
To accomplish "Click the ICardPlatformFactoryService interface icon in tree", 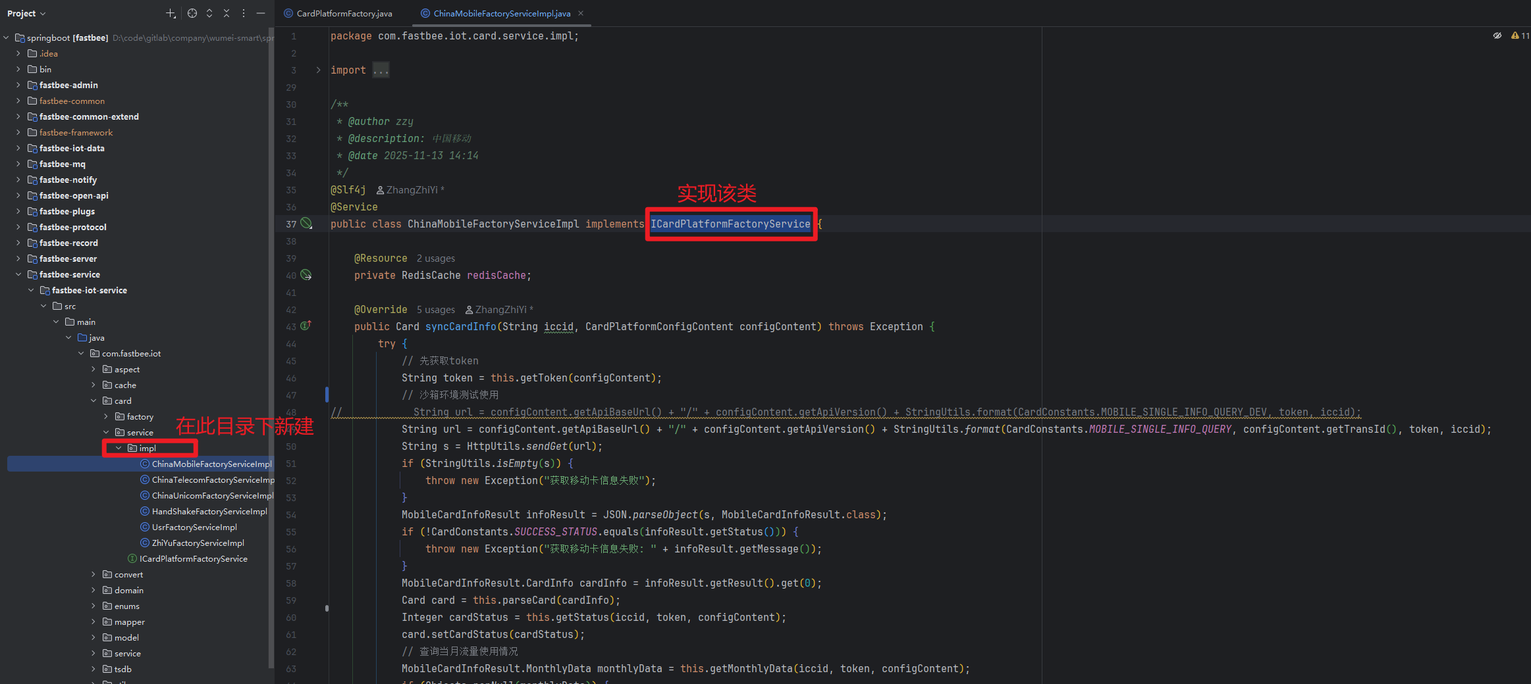I will (x=132, y=558).
